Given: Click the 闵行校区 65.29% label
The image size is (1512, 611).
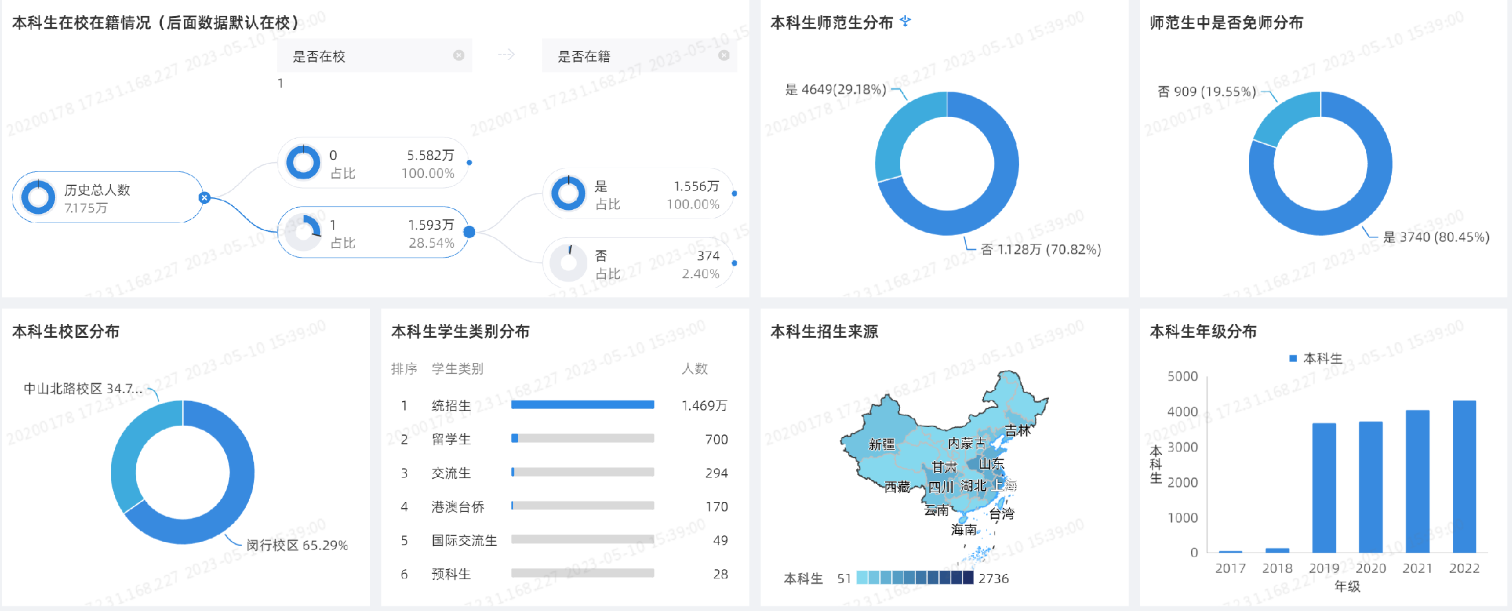Looking at the screenshot, I should (297, 545).
